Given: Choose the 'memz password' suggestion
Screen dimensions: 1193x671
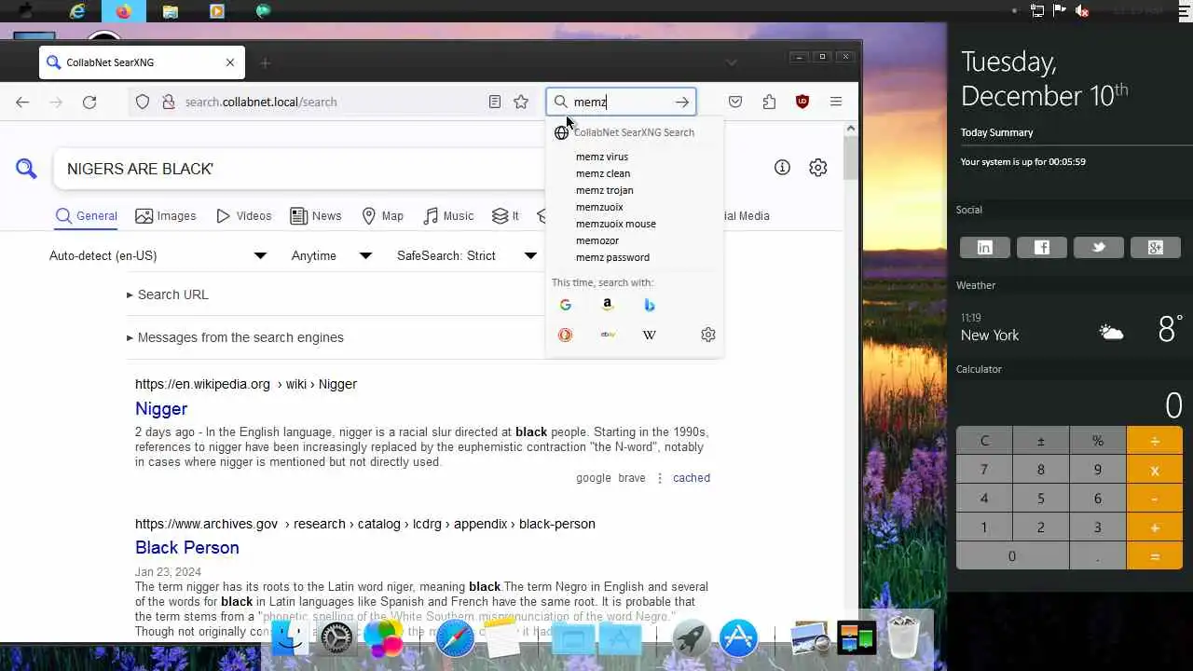Looking at the screenshot, I should [612, 257].
